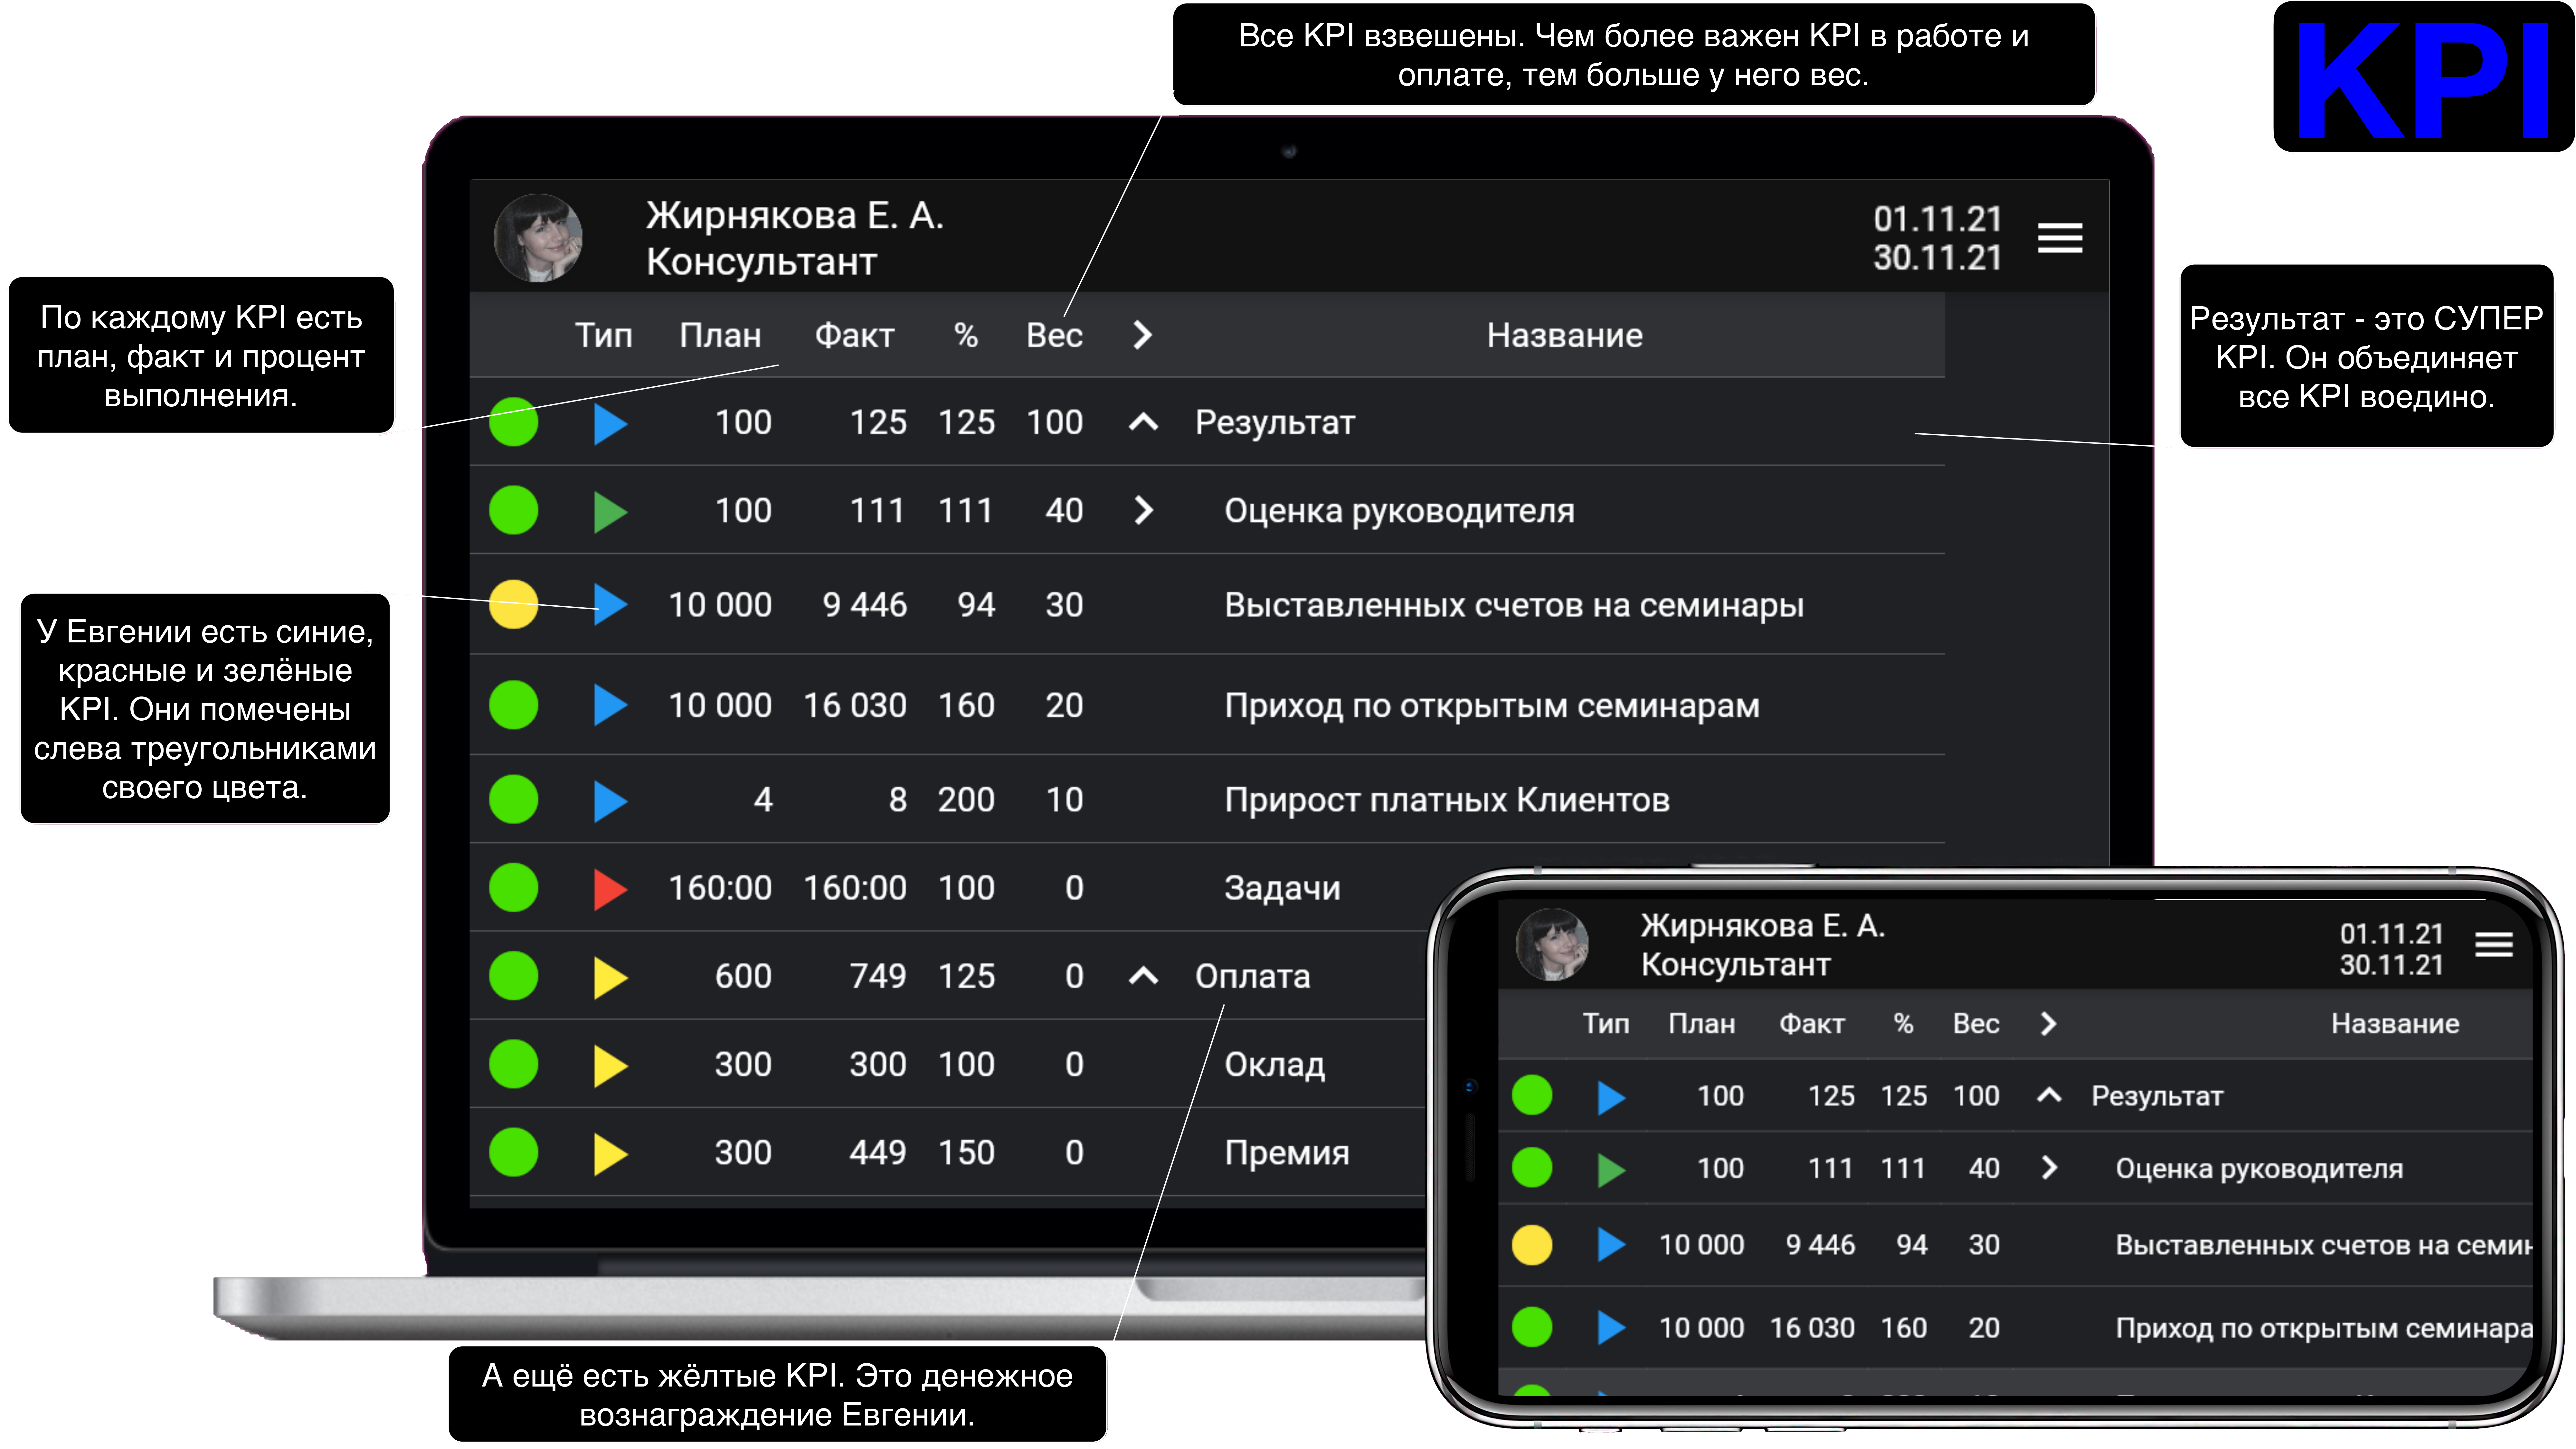Expand Оценка руководителя row on the phone
This screenshot has height=1449, width=2576.
pyautogui.click(x=2049, y=1168)
